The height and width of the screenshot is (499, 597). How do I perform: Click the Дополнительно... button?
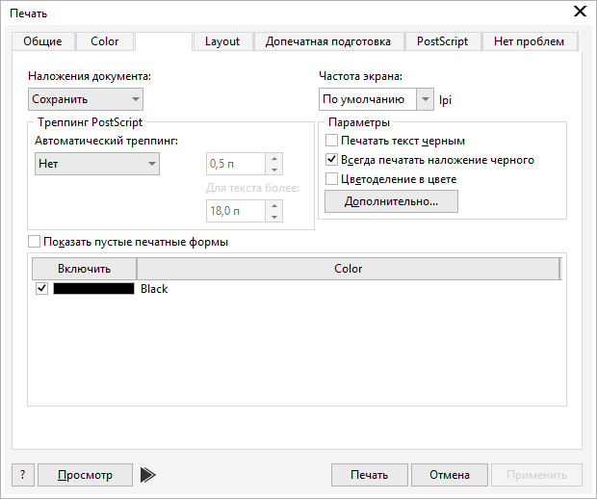point(391,201)
